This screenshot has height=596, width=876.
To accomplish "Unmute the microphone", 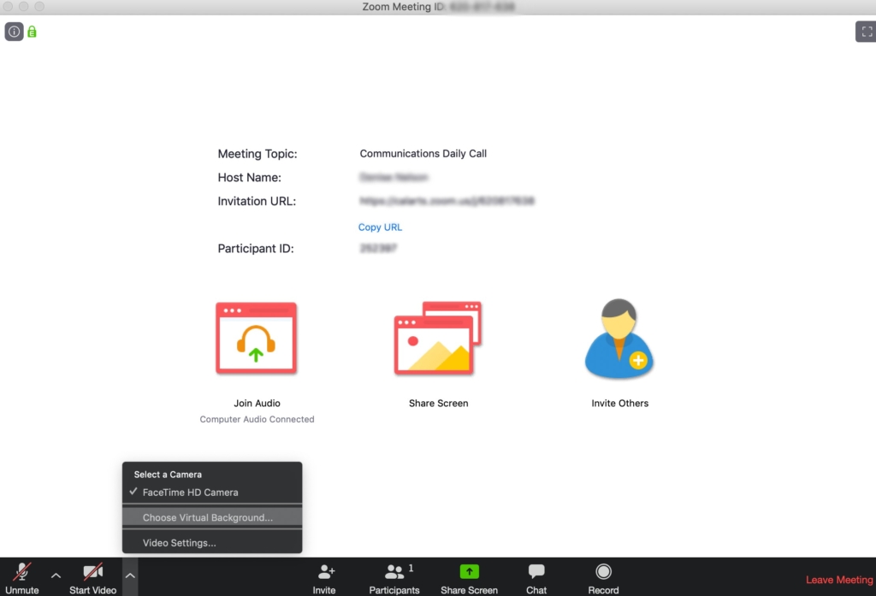I will (x=21, y=577).
